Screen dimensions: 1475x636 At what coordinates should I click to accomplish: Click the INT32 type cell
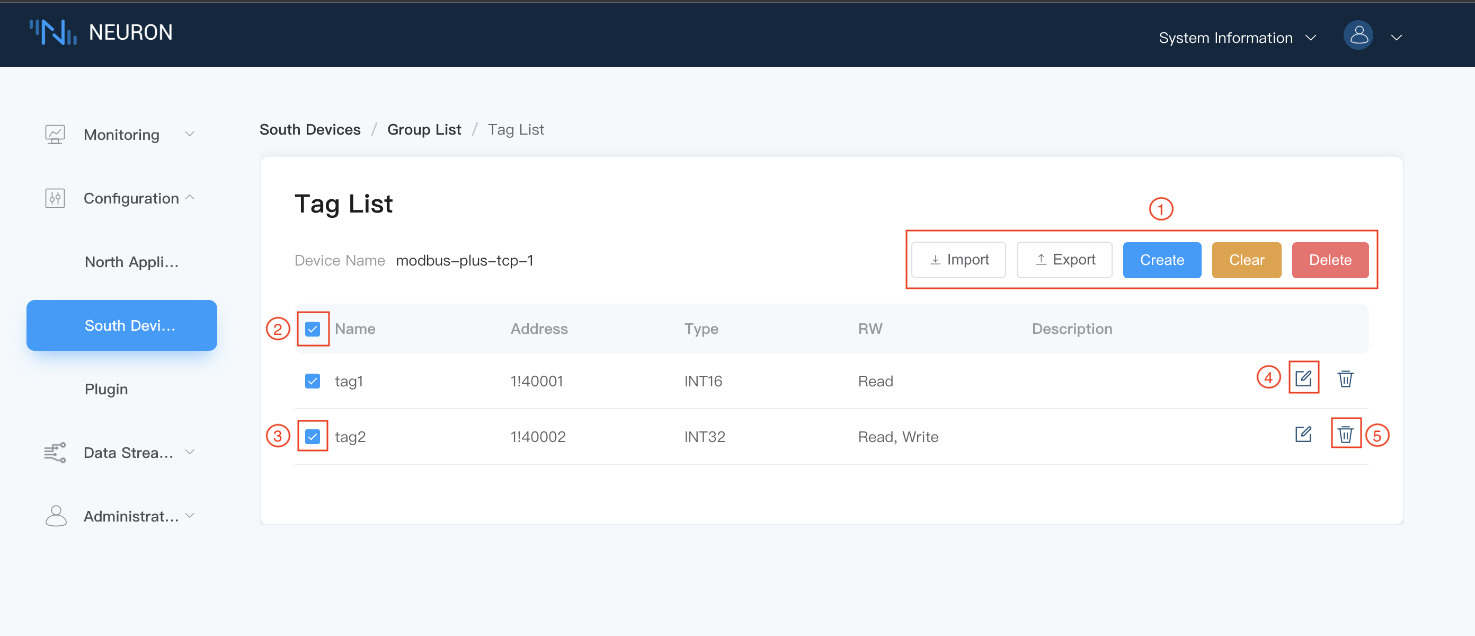pos(704,437)
